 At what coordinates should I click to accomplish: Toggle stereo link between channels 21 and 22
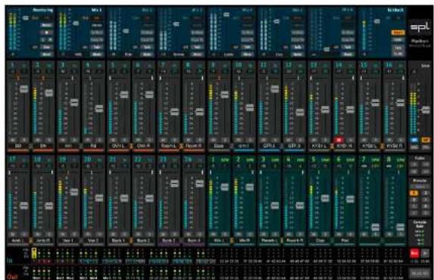point(131,241)
